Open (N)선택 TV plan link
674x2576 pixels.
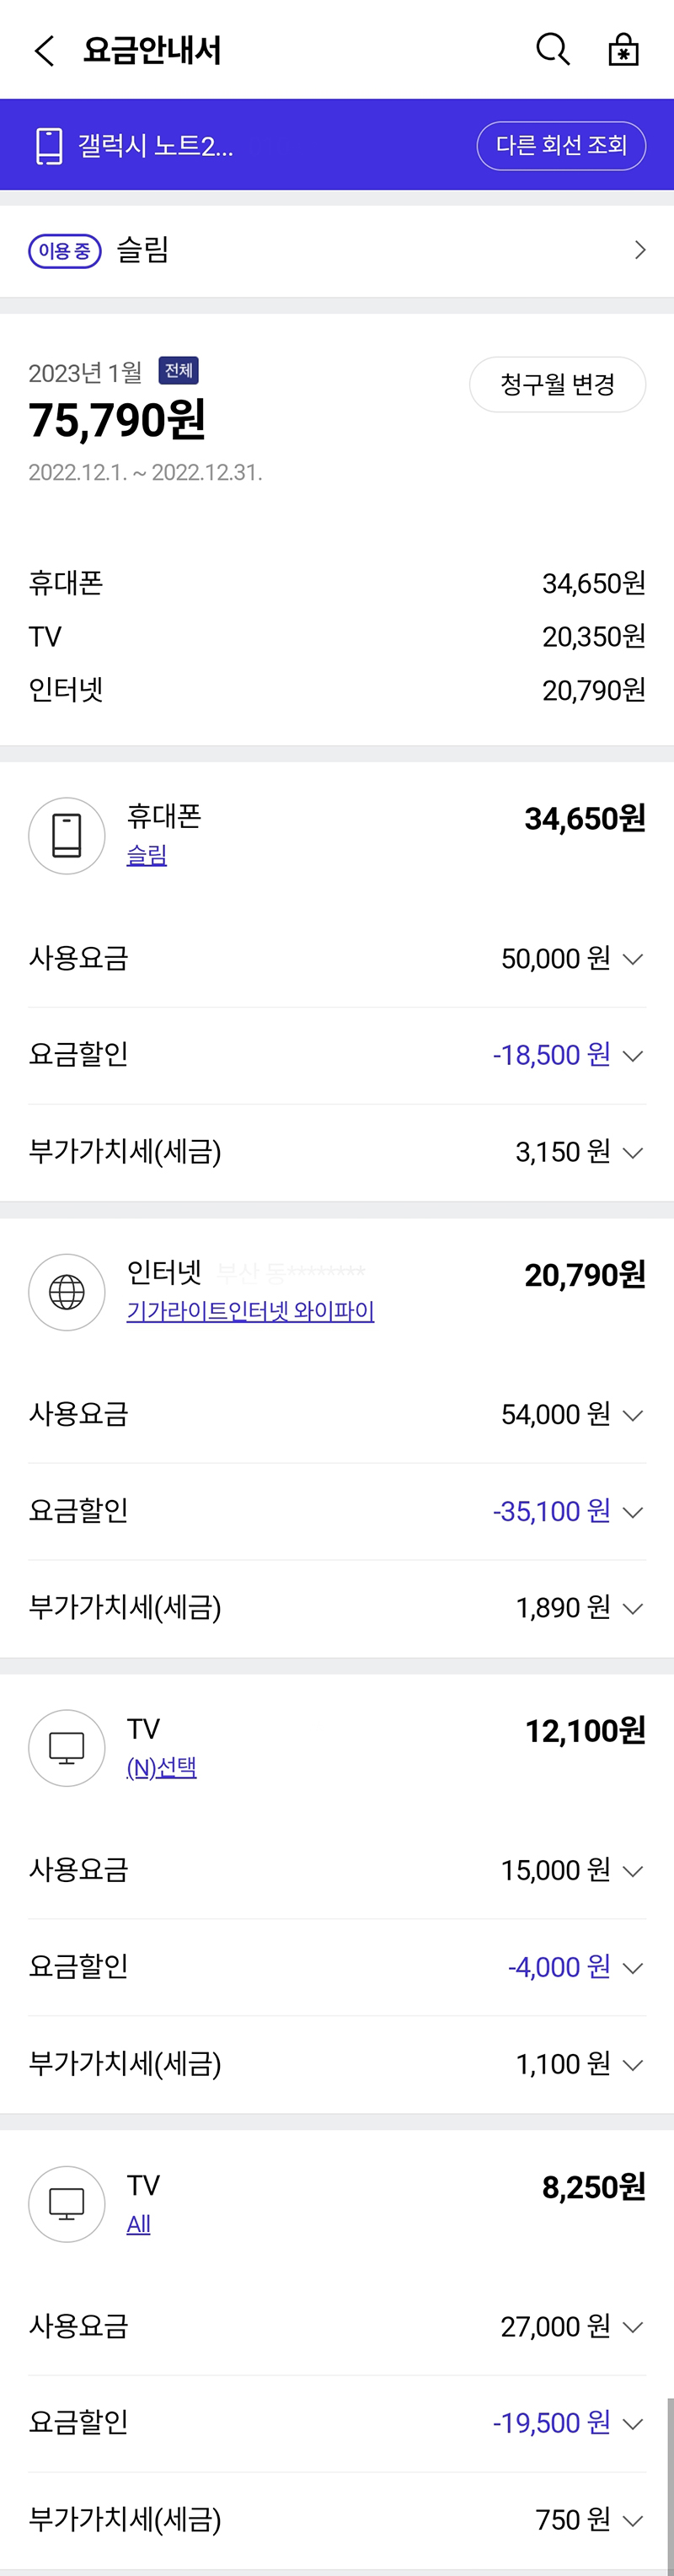click(162, 1767)
